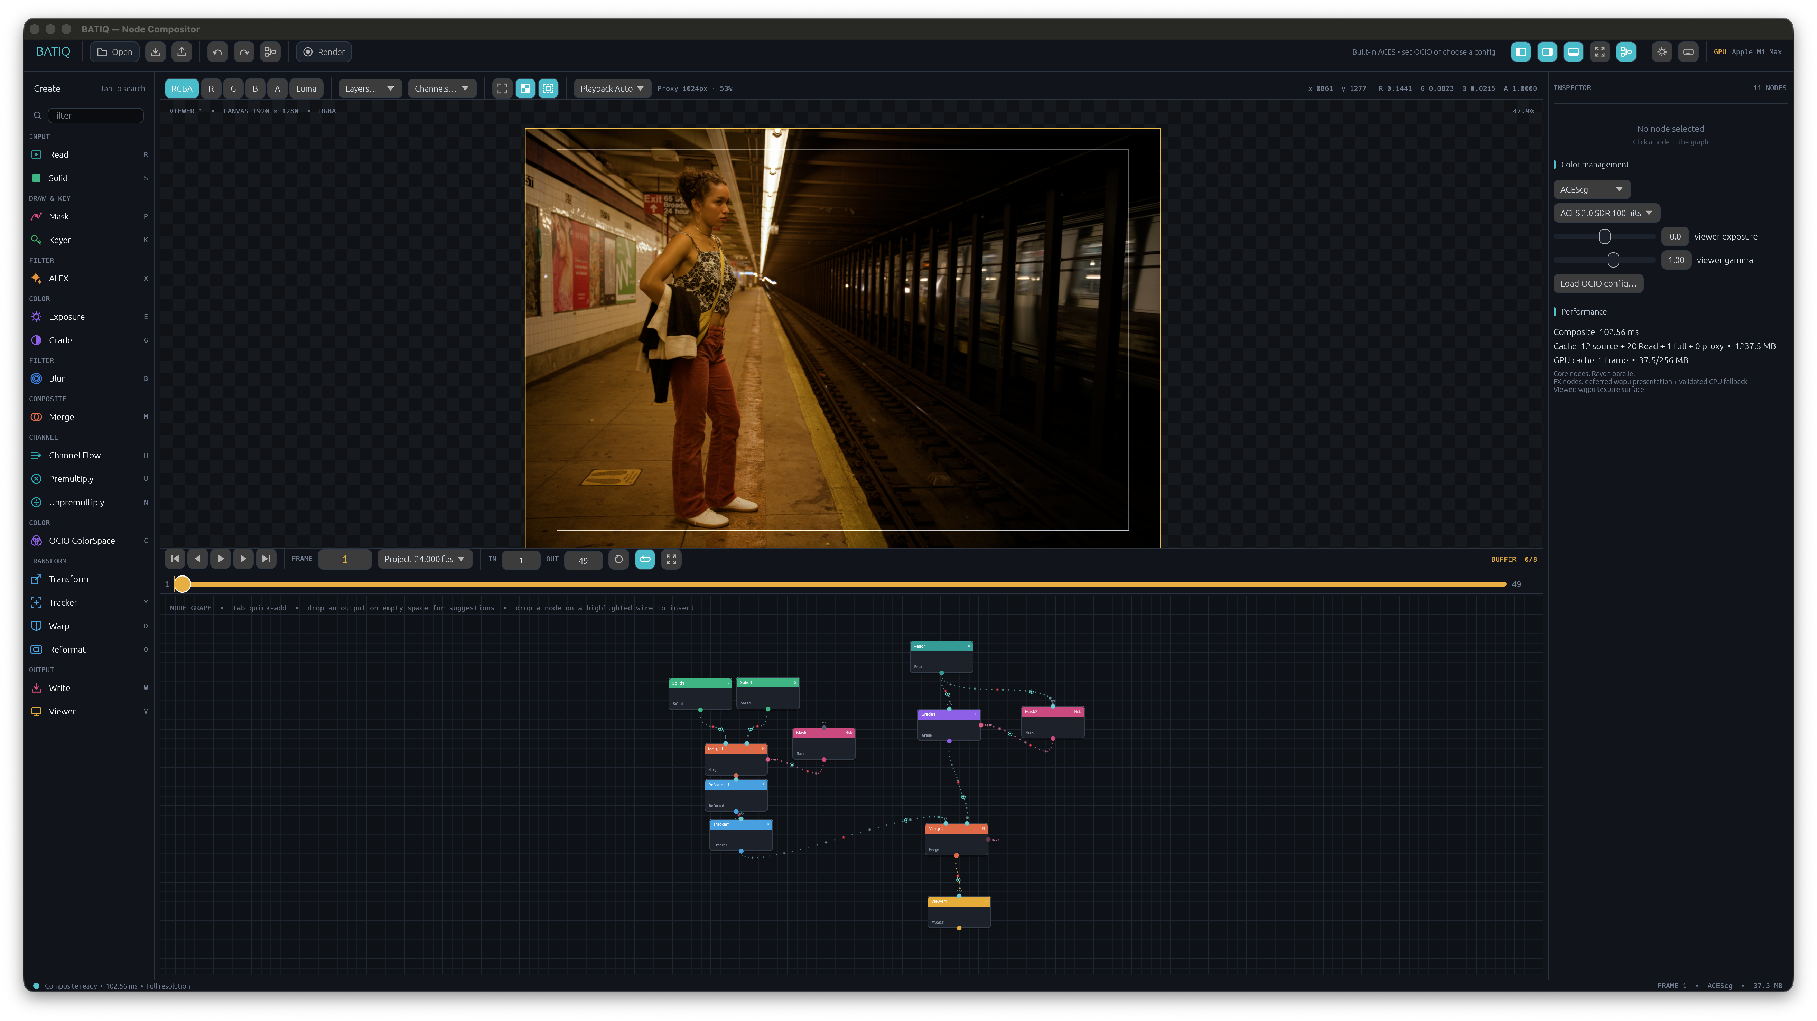Add an AI FX node
The image size is (1817, 1021).
[89, 279]
